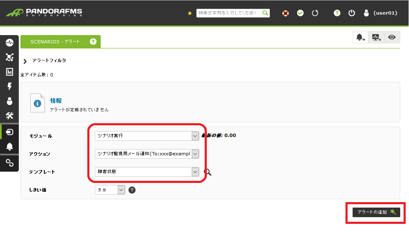409x251 pixels.
Task: Click the green search magnifier in header
Action: point(265,13)
